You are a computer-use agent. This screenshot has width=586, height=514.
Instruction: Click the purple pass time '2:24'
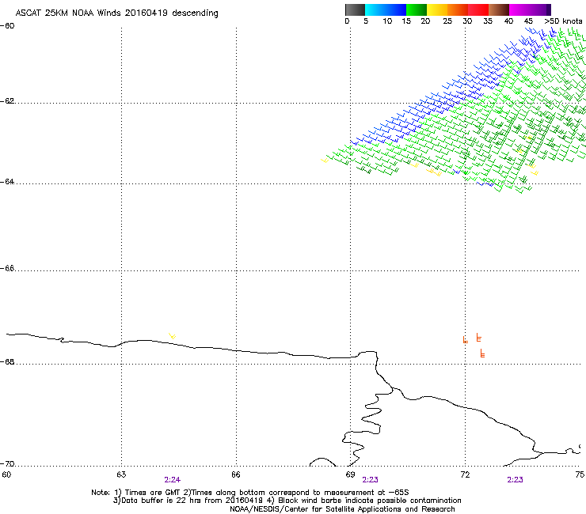pyautogui.click(x=173, y=480)
